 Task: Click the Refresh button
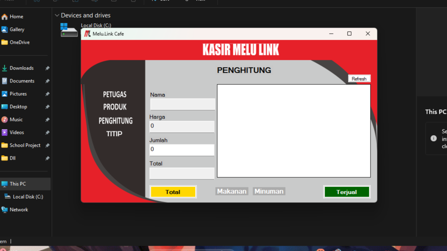point(359,79)
